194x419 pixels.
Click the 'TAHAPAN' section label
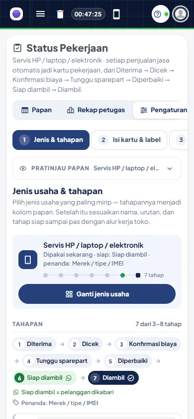(27, 324)
